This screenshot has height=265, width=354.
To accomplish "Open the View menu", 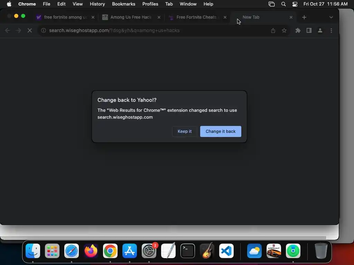I will [x=77, y=4].
